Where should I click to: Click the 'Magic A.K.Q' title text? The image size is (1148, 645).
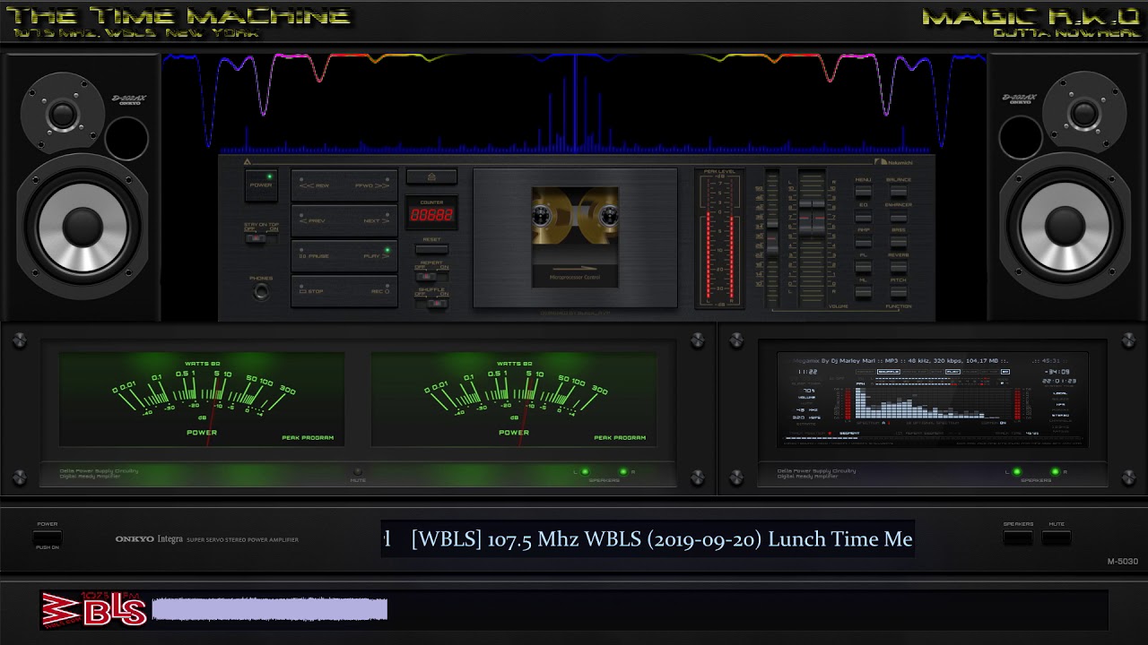point(1031,17)
